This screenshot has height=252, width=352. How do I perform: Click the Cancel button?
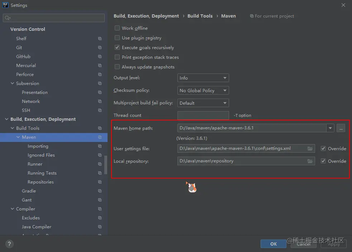[303, 244]
